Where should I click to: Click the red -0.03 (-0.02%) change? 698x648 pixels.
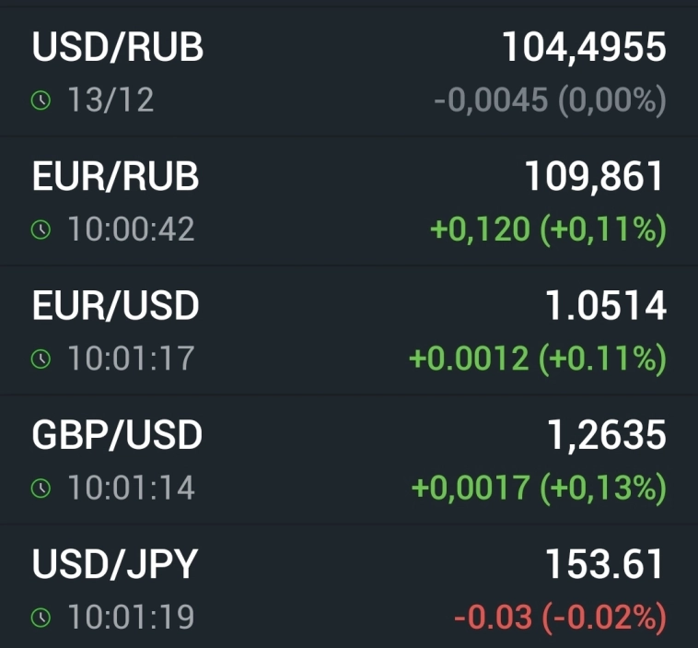[560, 618]
